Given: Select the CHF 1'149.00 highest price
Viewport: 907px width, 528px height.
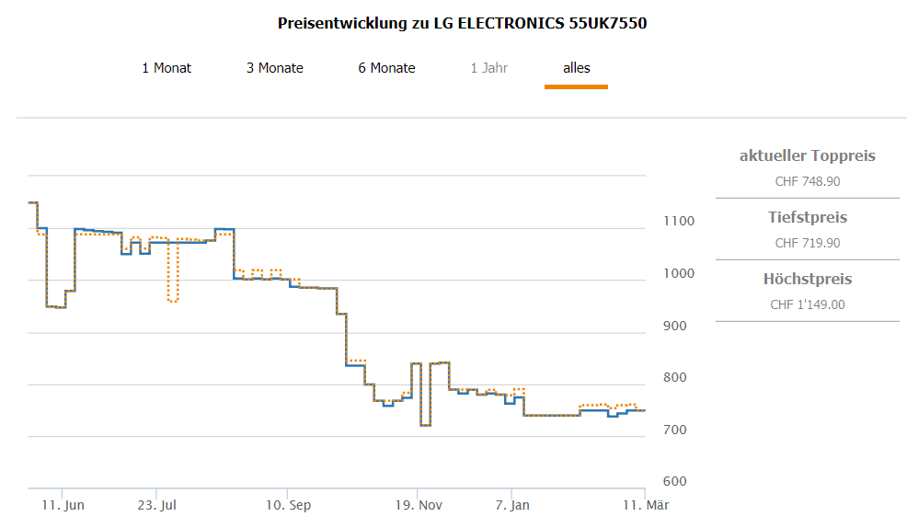Looking at the screenshot, I should 807,304.
